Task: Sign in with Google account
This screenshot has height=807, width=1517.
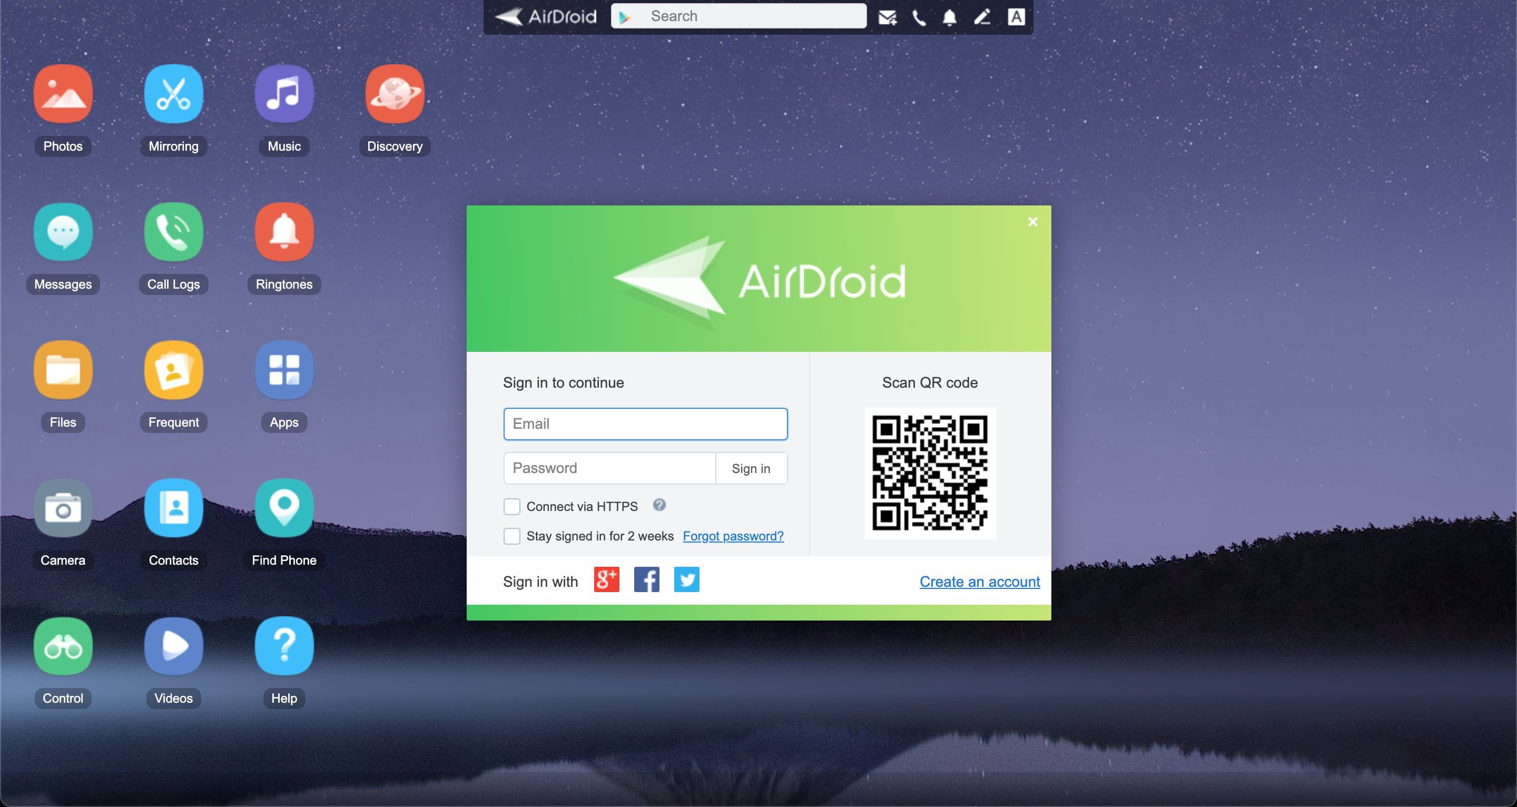Action: point(605,580)
